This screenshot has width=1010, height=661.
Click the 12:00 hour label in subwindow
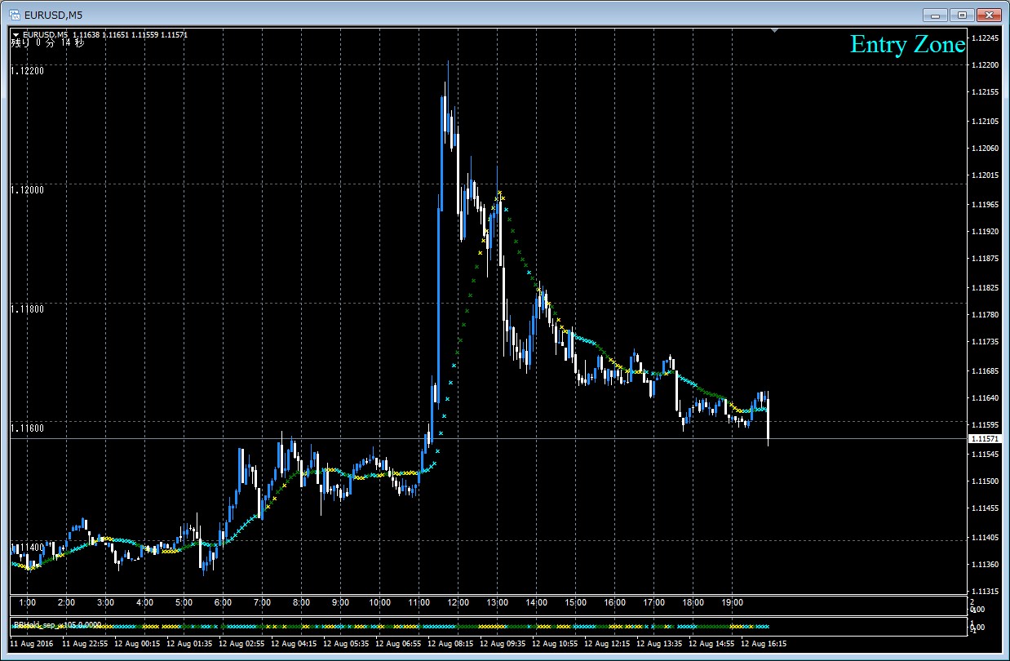click(x=457, y=603)
